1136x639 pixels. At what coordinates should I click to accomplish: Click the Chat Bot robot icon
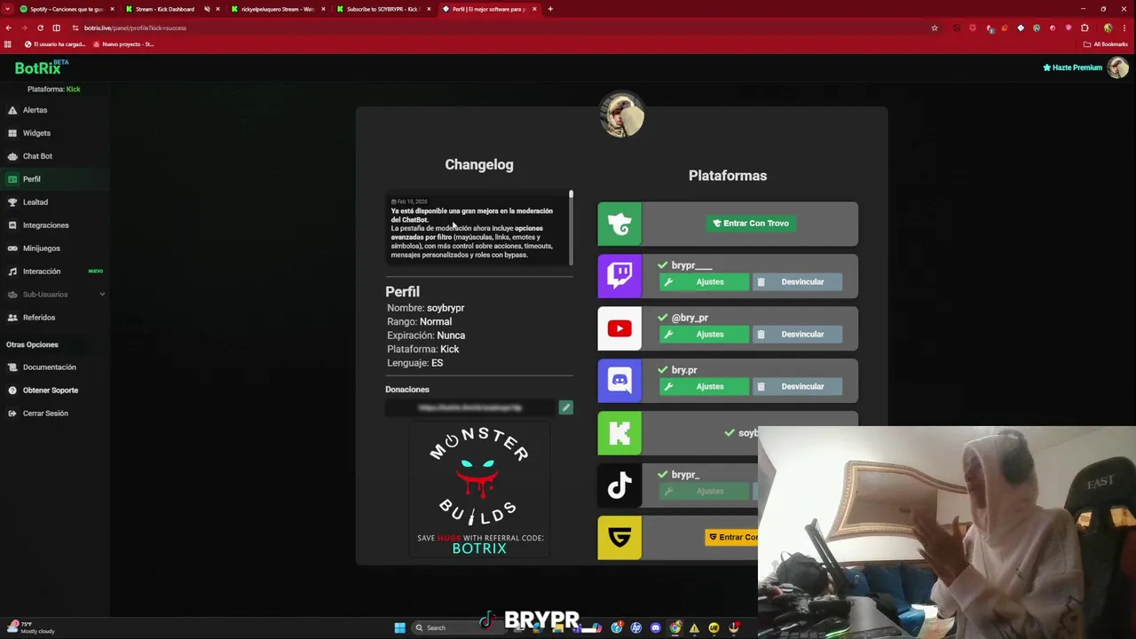12,156
